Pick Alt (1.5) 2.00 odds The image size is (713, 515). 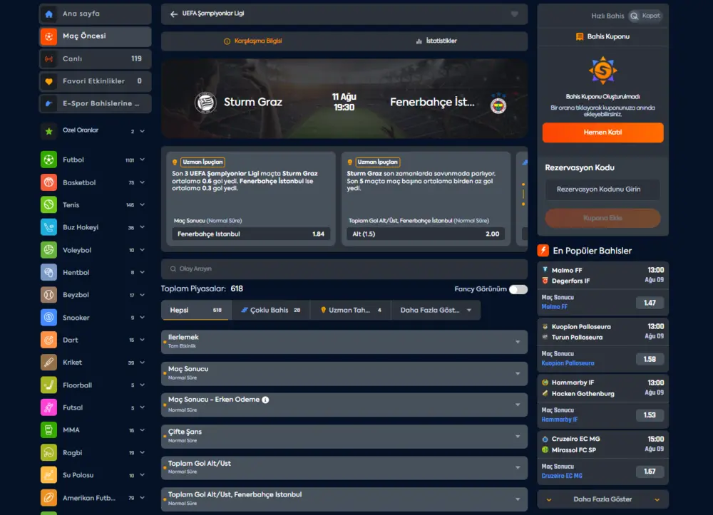pos(426,234)
